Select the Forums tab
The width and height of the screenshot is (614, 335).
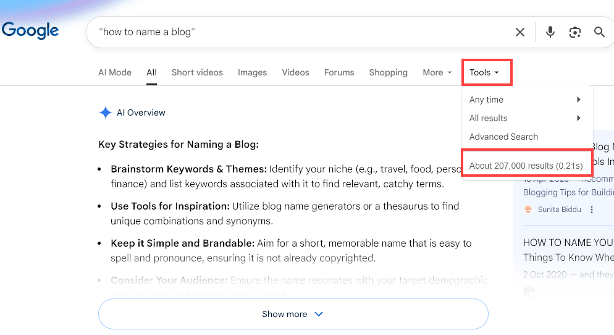pyautogui.click(x=339, y=72)
